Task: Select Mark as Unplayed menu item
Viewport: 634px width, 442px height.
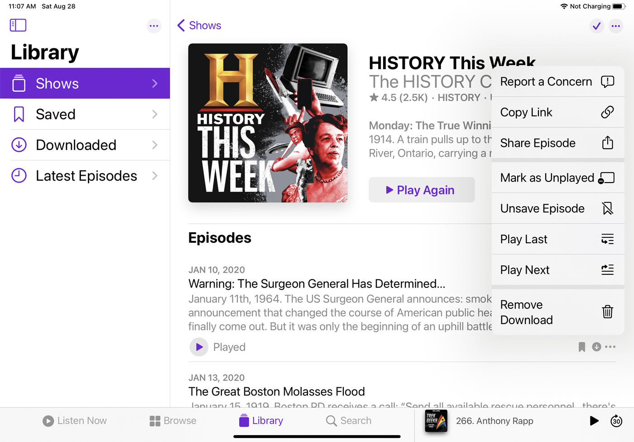Action: (x=558, y=178)
